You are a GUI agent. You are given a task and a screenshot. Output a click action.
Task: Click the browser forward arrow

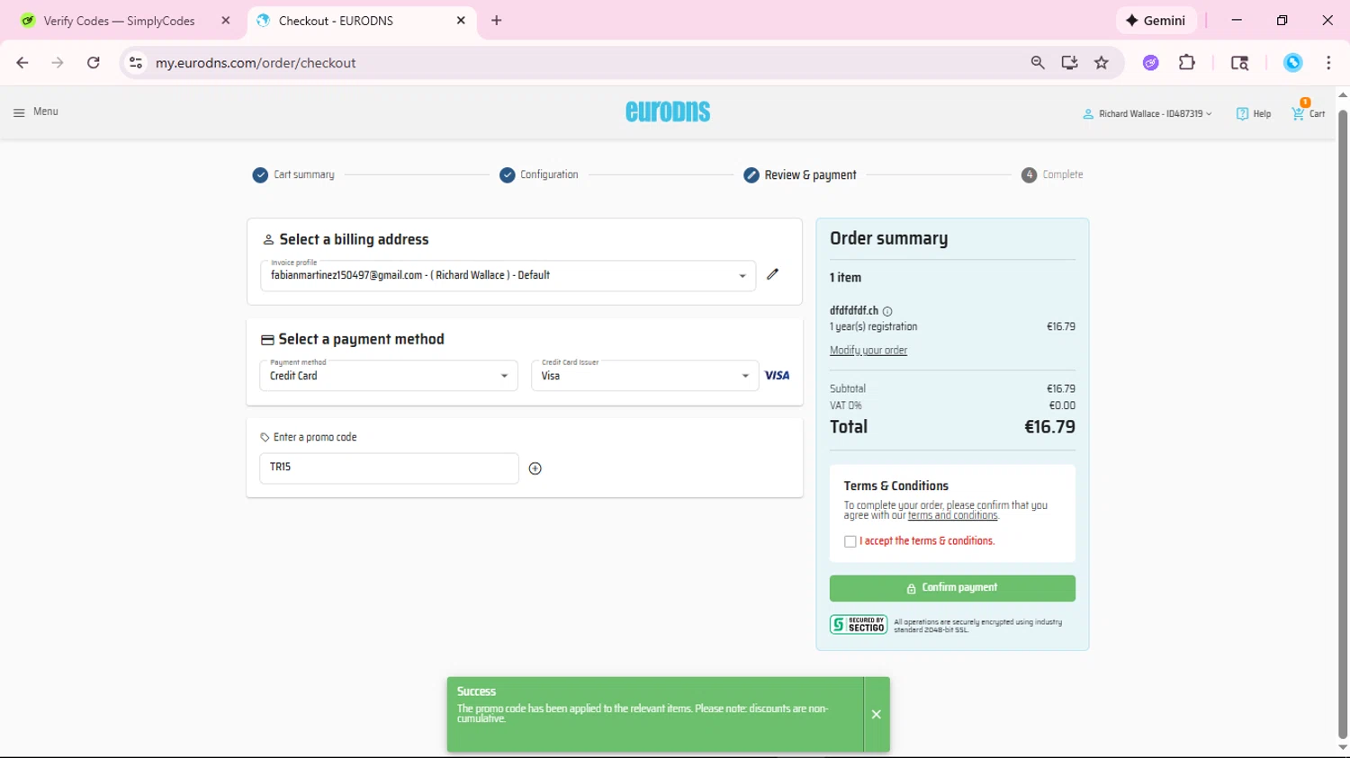click(x=58, y=63)
